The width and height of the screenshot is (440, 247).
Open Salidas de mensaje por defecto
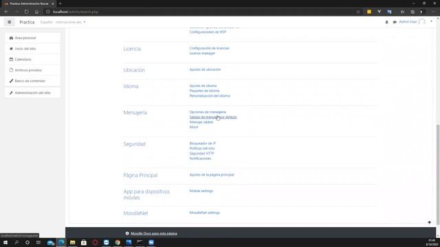pyautogui.click(x=213, y=117)
